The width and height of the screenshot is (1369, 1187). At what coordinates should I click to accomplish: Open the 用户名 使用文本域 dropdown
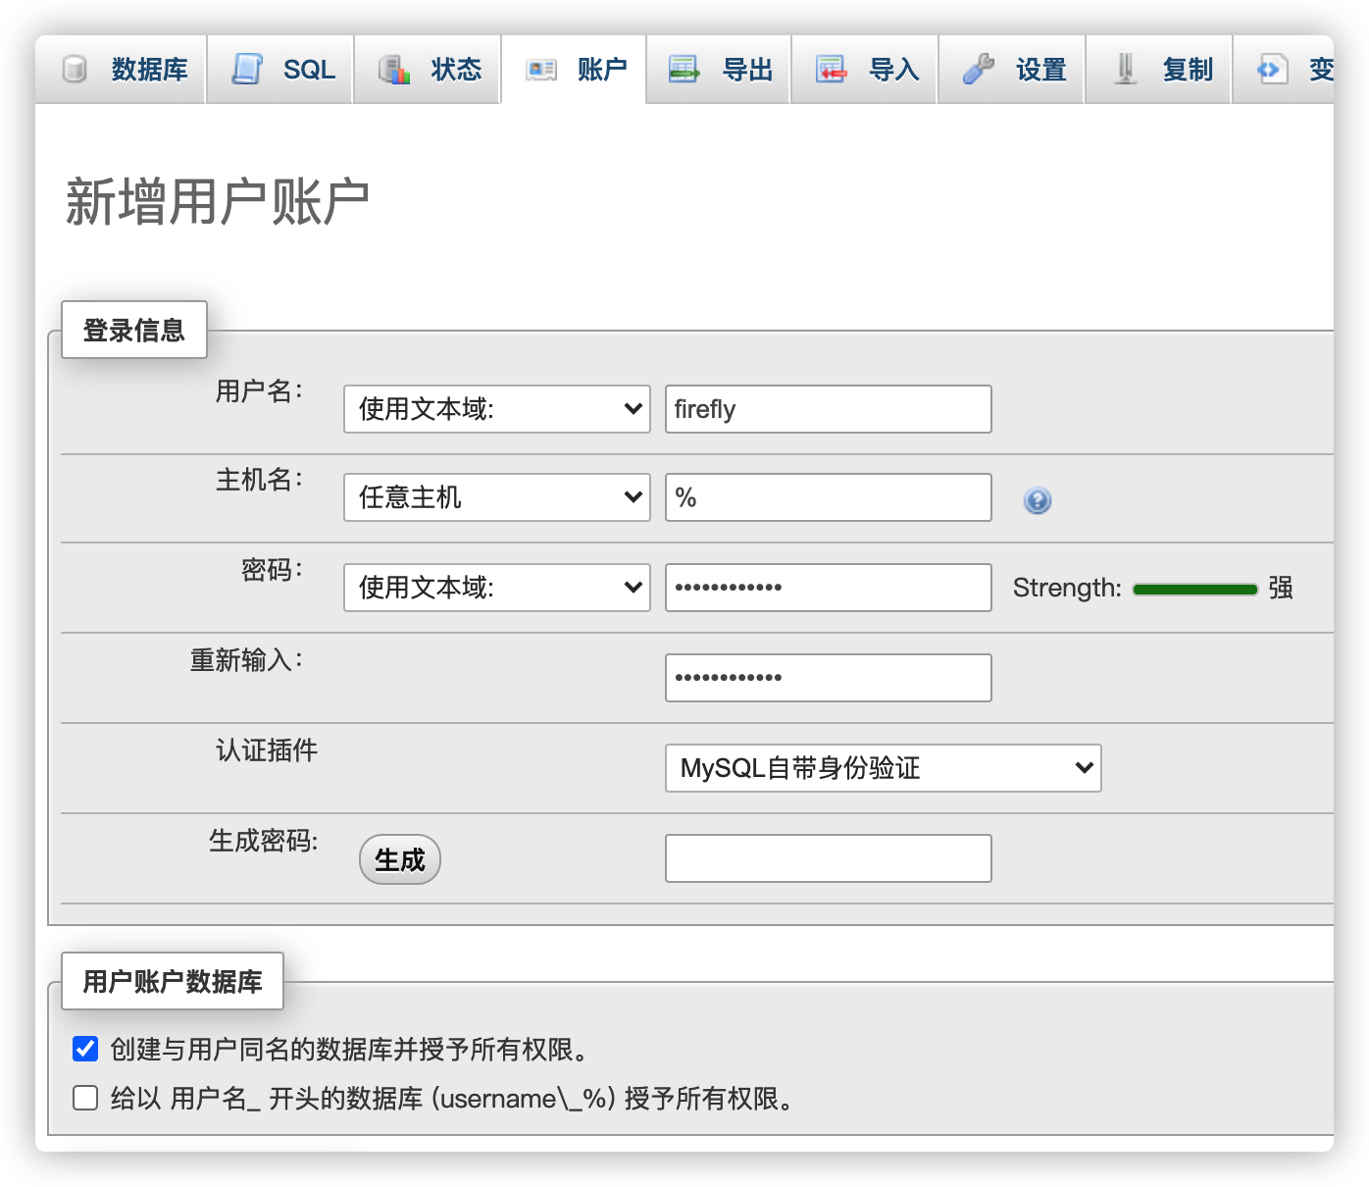click(x=496, y=409)
